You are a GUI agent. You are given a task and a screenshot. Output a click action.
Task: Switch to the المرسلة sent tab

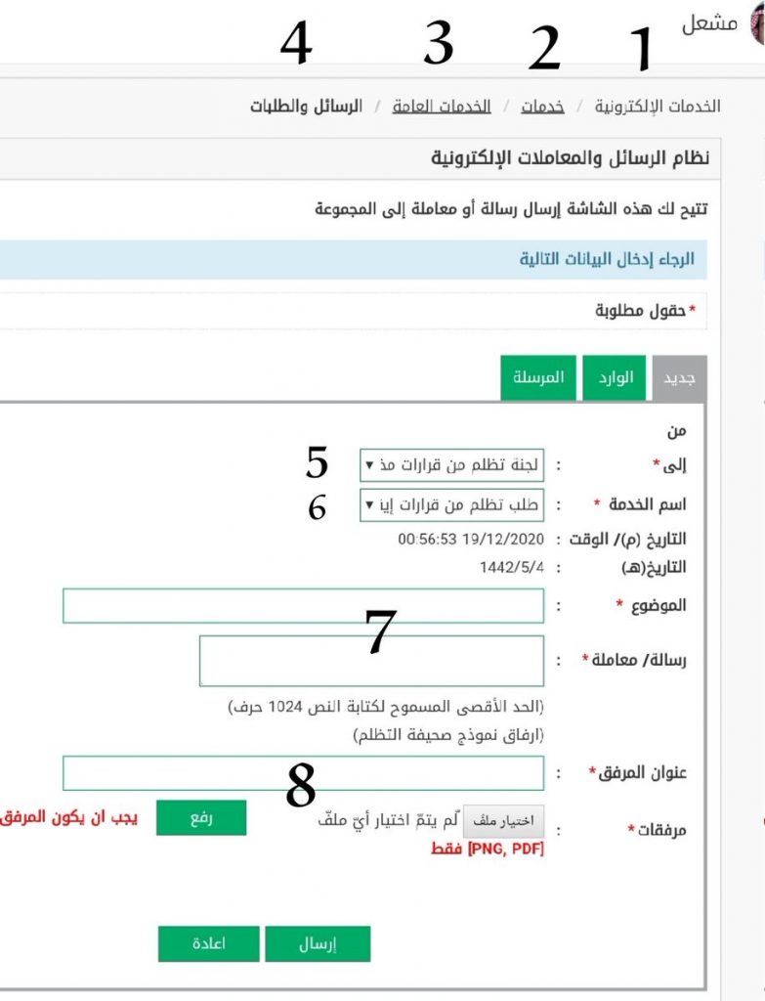tap(538, 378)
